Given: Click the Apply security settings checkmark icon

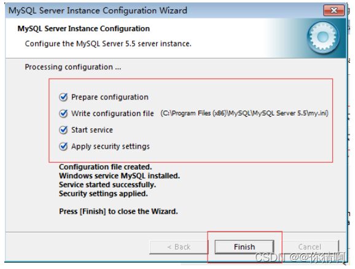Looking at the screenshot, I should click(x=63, y=147).
